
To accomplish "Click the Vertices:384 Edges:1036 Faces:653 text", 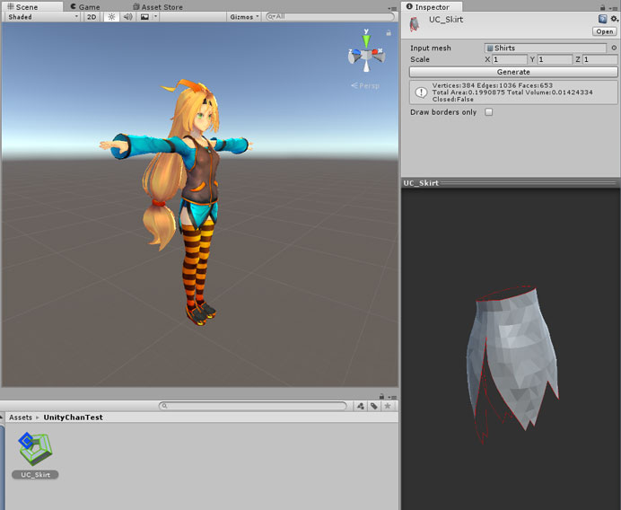I will pos(493,85).
